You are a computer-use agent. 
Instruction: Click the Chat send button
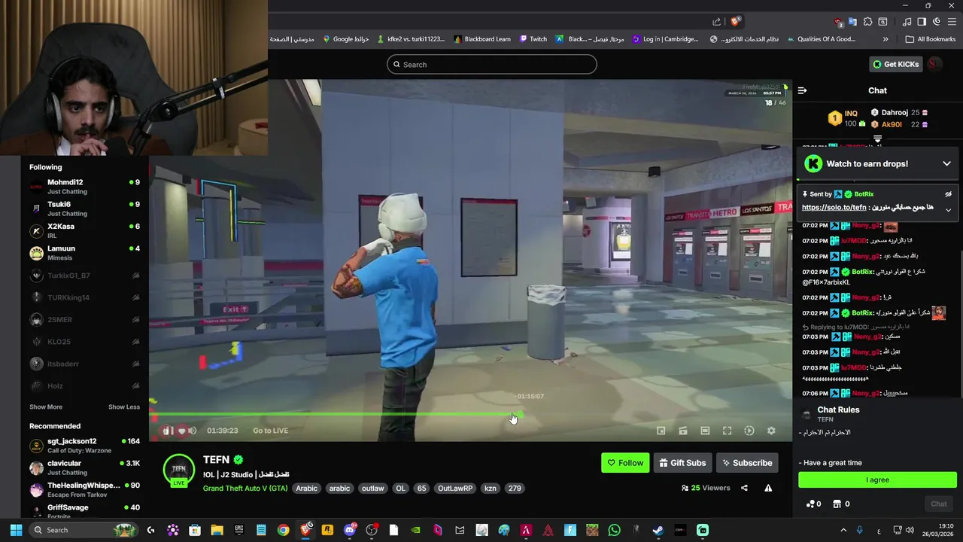click(x=939, y=504)
